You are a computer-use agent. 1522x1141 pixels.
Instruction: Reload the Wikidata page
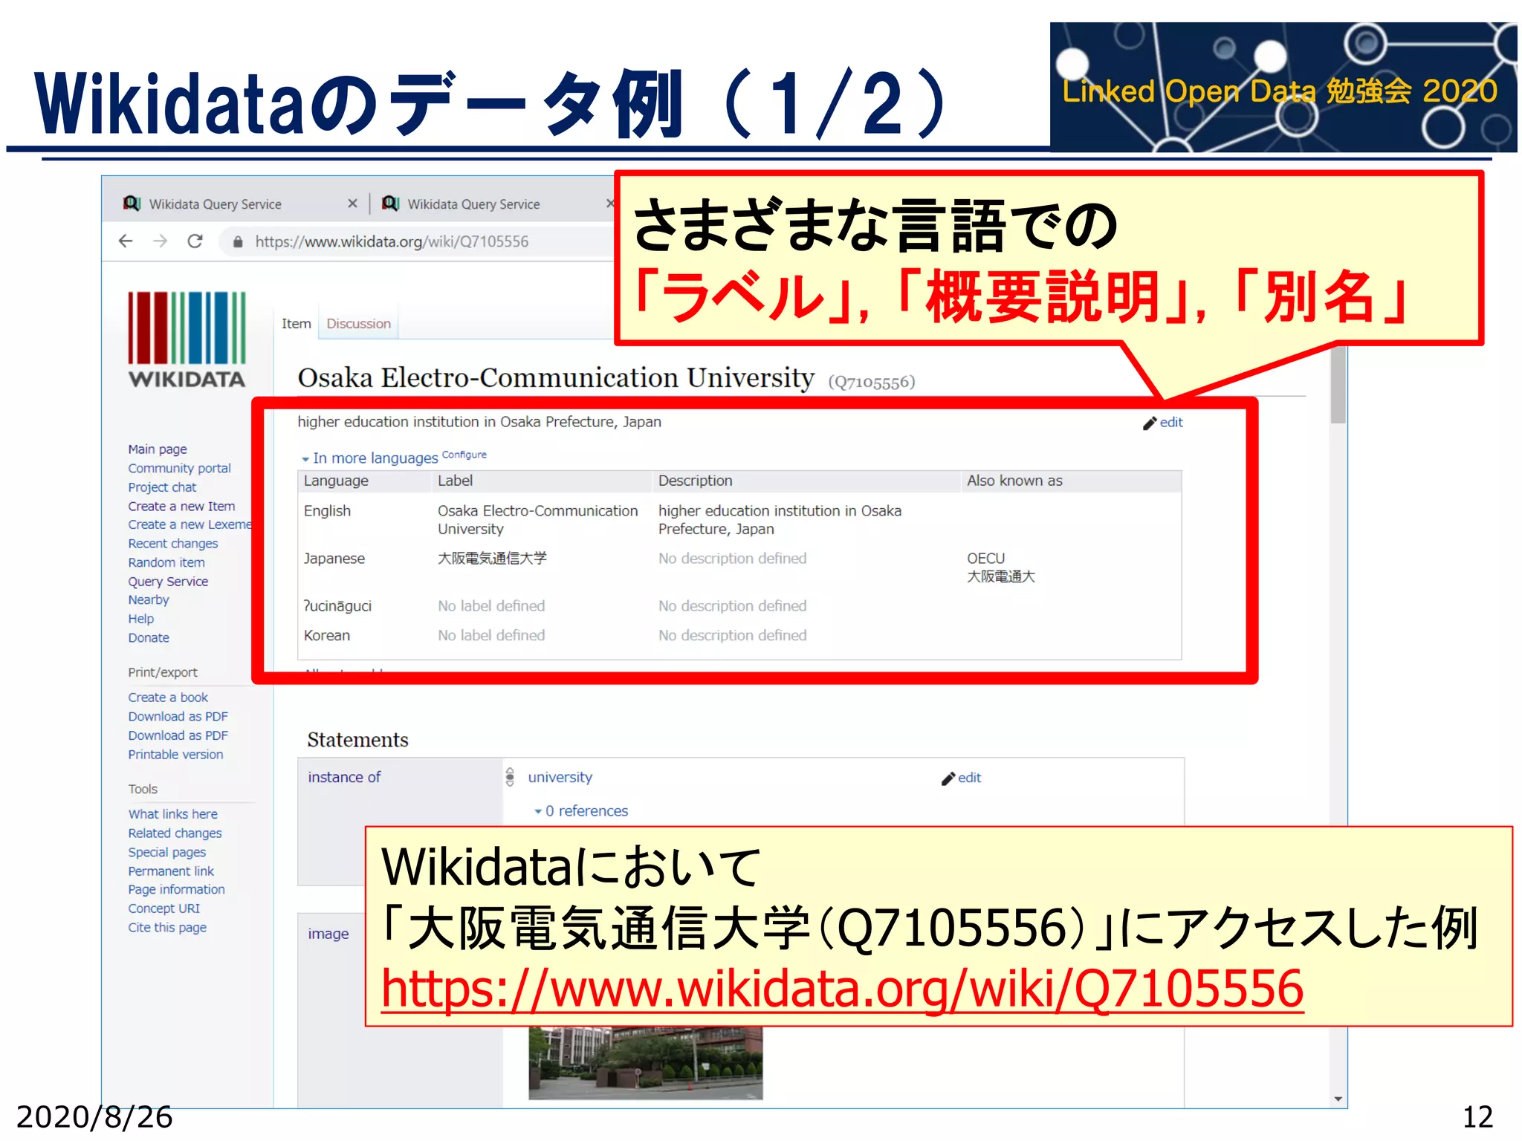click(x=195, y=241)
